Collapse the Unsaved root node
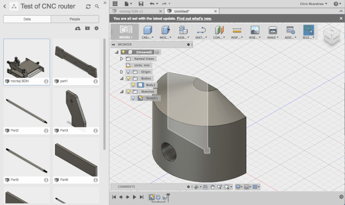Screen dimensions: 345x205 117,52
